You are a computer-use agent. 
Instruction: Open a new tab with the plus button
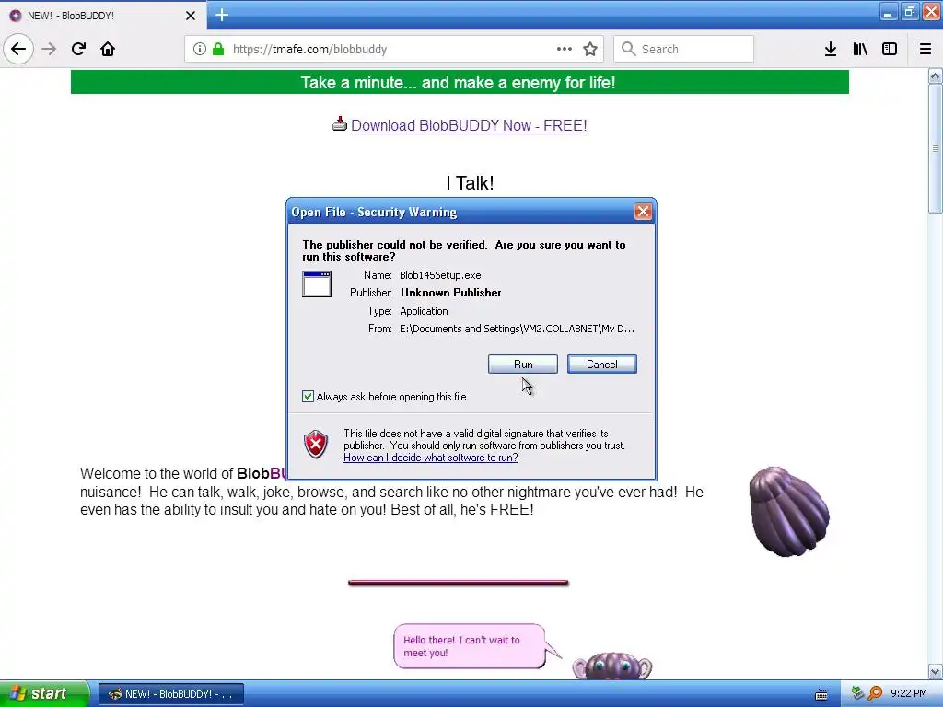(x=222, y=15)
